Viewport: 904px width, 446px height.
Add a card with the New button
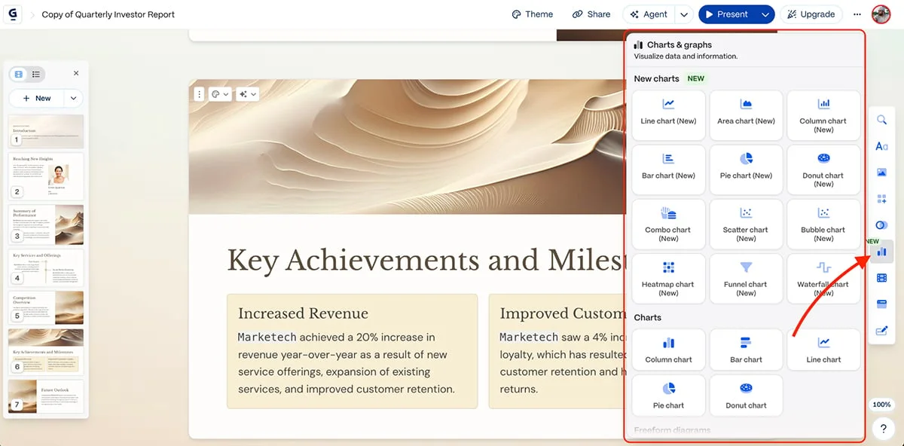pos(37,98)
